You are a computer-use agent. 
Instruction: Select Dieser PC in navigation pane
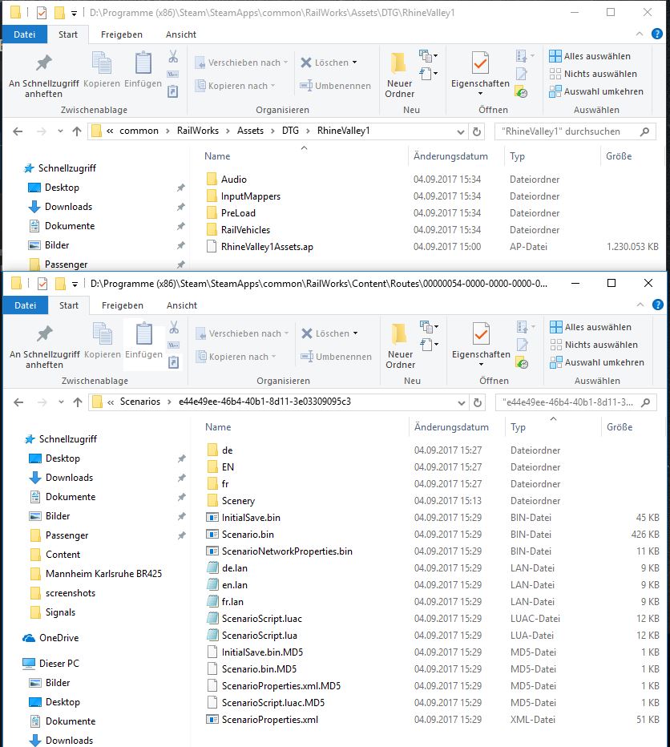point(51,664)
